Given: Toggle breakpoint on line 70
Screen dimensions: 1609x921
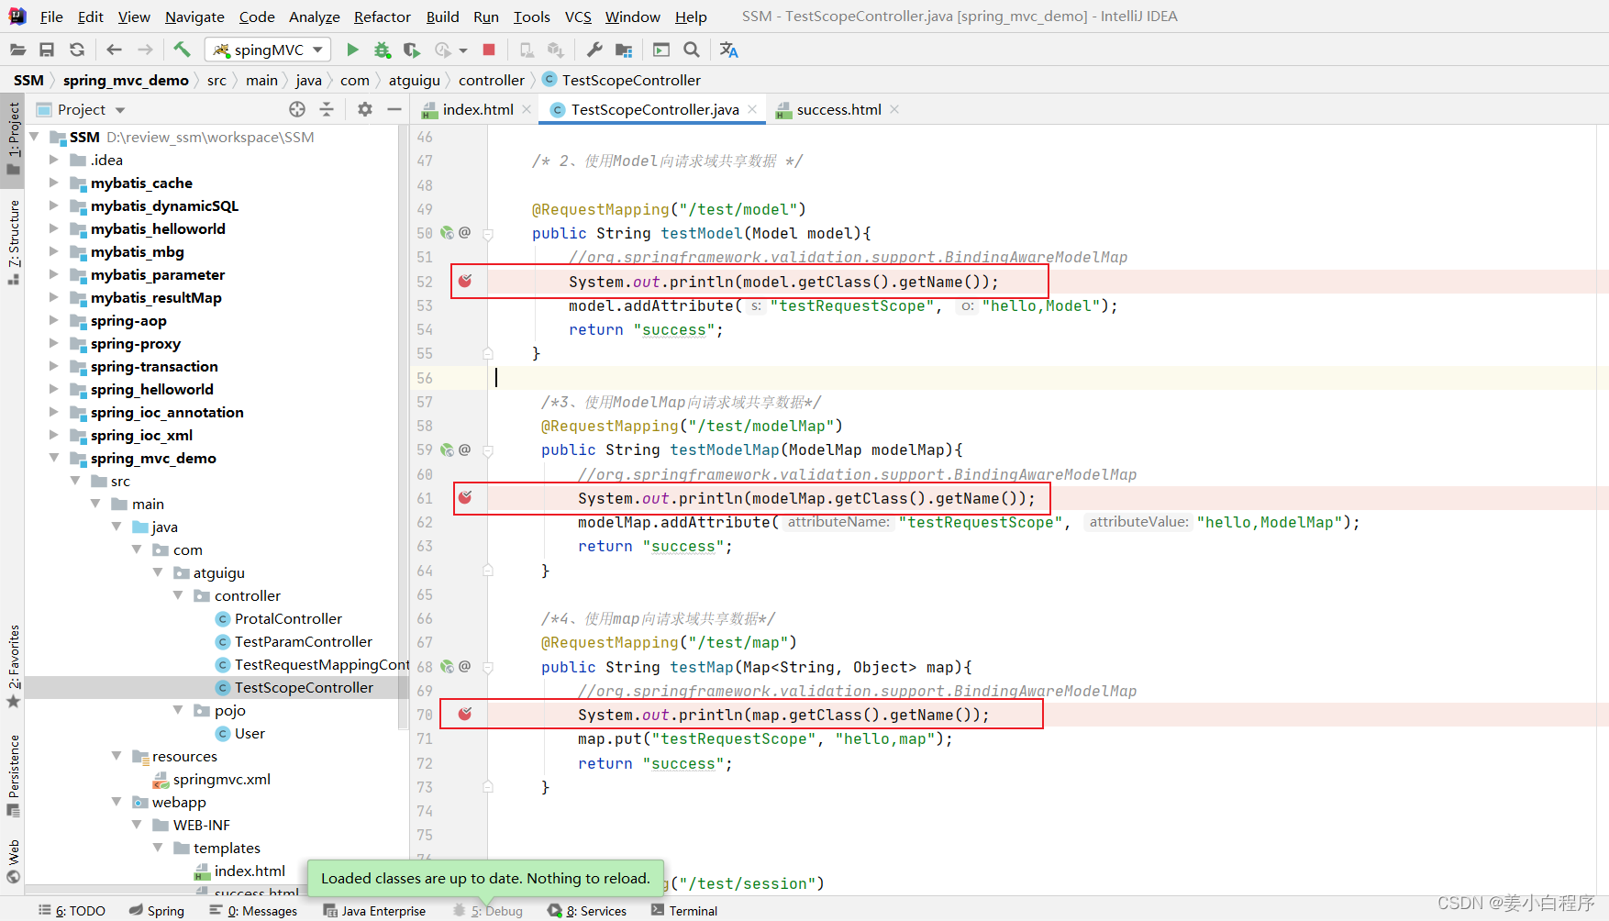Looking at the screenshot, I should pos(465,714).
